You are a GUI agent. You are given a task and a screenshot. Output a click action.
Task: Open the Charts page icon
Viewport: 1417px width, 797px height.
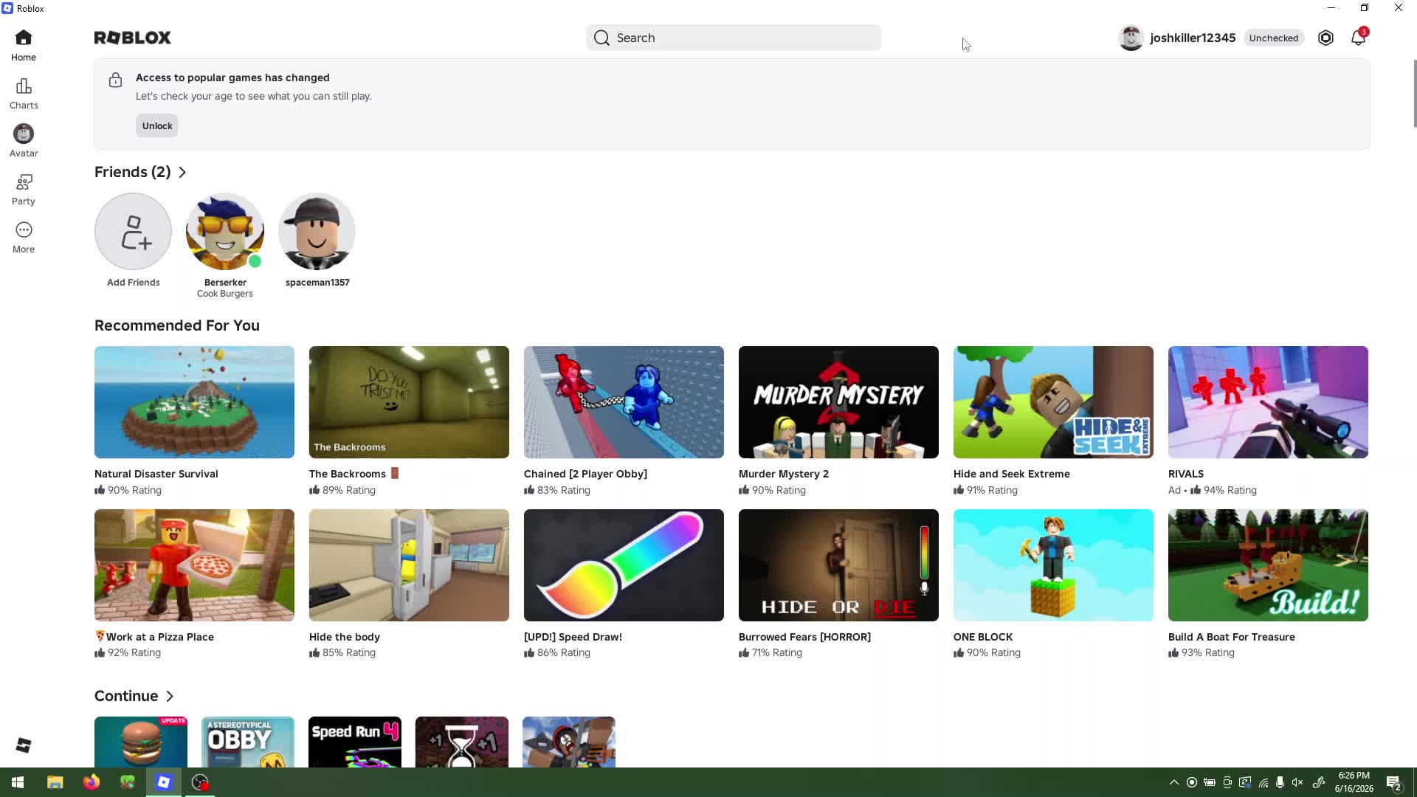tap(24, 86)
